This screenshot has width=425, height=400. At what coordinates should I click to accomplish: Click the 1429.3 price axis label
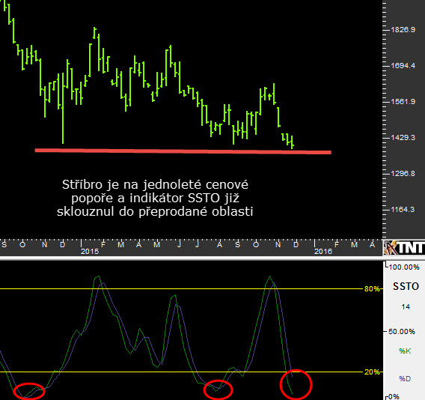tap(403, 138)
